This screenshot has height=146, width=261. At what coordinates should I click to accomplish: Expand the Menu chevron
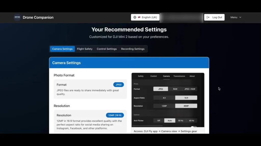pos(240,17)
